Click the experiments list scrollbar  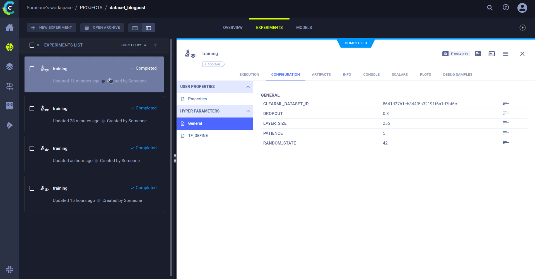[x=171, y=158]
